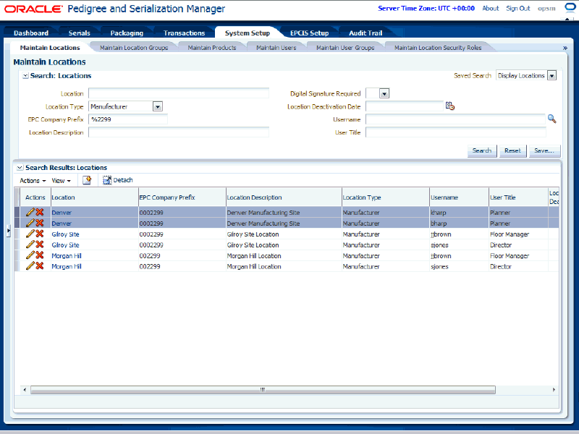Viewport: 579px width, 434px height.
Task: Delete the Gilroy Site row for jjbrown
Action: click(x=40, y=234)
